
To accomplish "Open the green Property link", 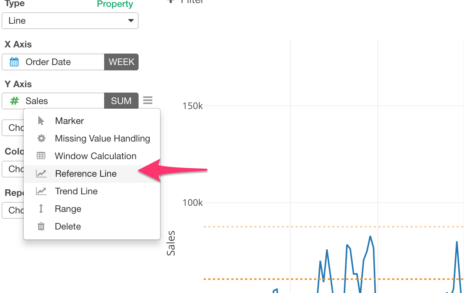I will (x=115, y=4).
